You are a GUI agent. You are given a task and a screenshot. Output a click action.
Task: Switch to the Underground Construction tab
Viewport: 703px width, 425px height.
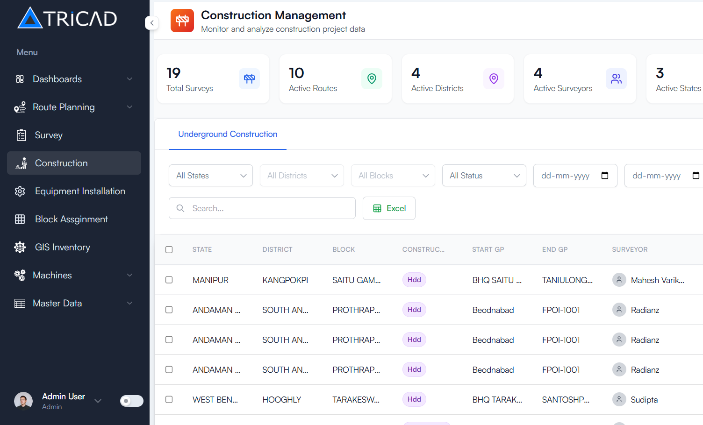pos(228,134)
